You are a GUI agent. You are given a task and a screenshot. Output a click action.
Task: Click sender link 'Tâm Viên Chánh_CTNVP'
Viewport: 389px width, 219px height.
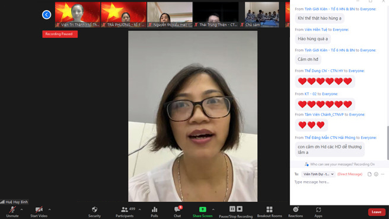[x=324, y=114]
